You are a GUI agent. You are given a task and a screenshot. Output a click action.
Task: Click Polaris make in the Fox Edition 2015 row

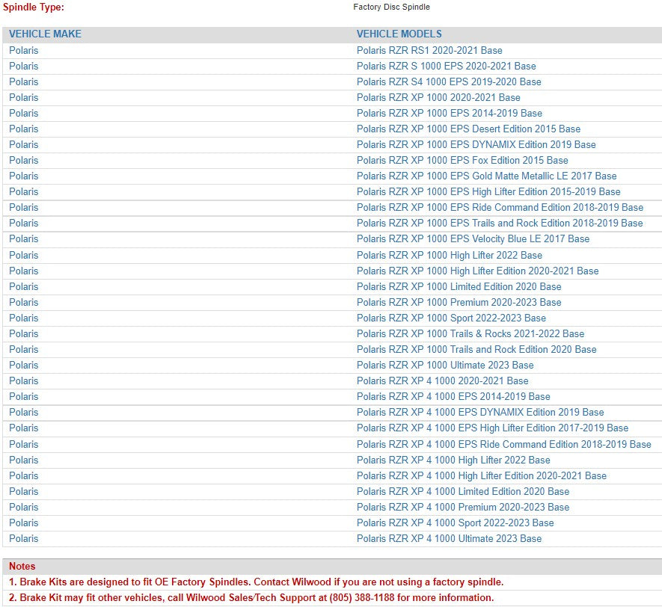tap(24, 160)
